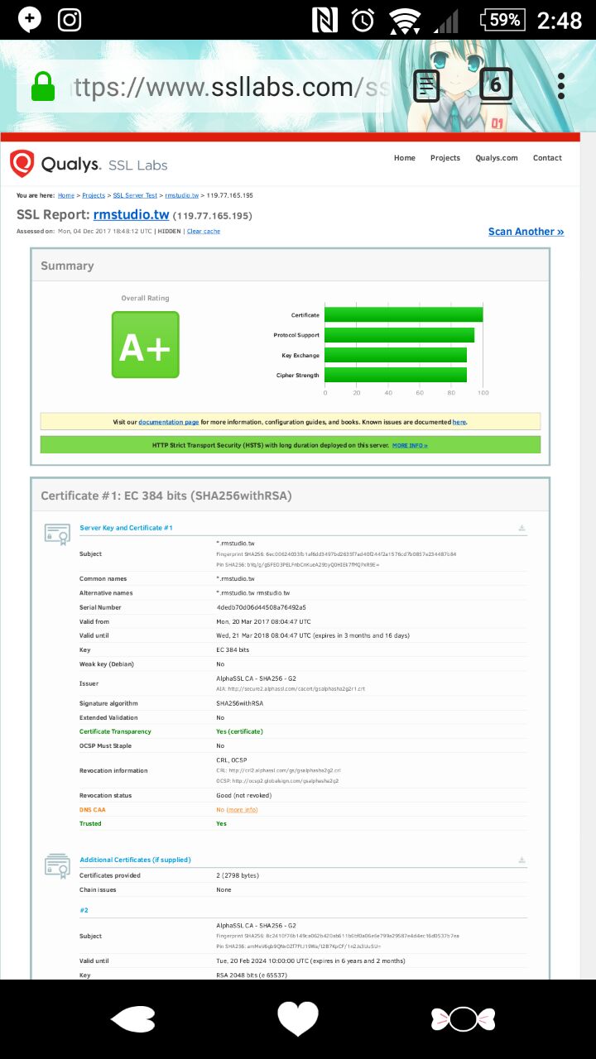The image size is (596, 1059).
Task: Open the Home menu item
Action: pos(404,158)
